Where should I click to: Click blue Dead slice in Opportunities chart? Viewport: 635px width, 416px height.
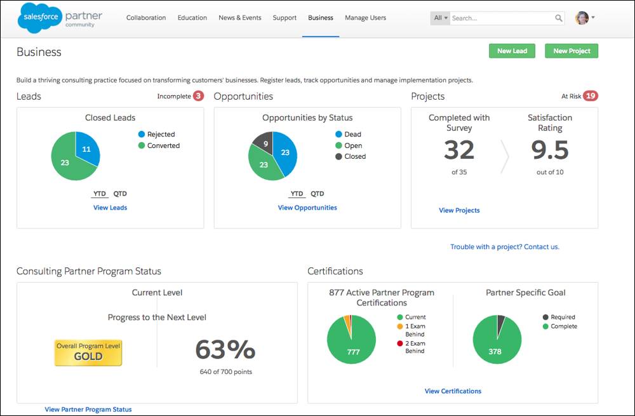tap(286, 152)
